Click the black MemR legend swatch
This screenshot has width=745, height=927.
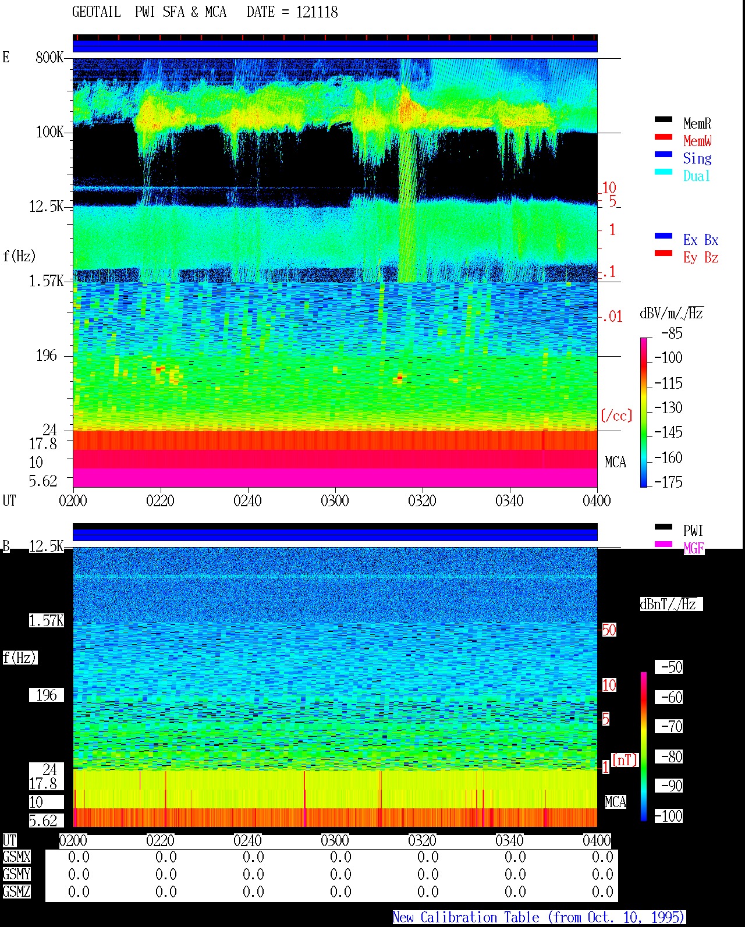tap(664, 120)
